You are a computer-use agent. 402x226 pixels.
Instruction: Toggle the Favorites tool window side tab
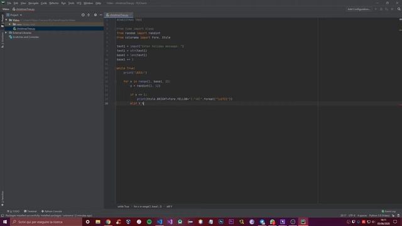[x=3, y=198]
